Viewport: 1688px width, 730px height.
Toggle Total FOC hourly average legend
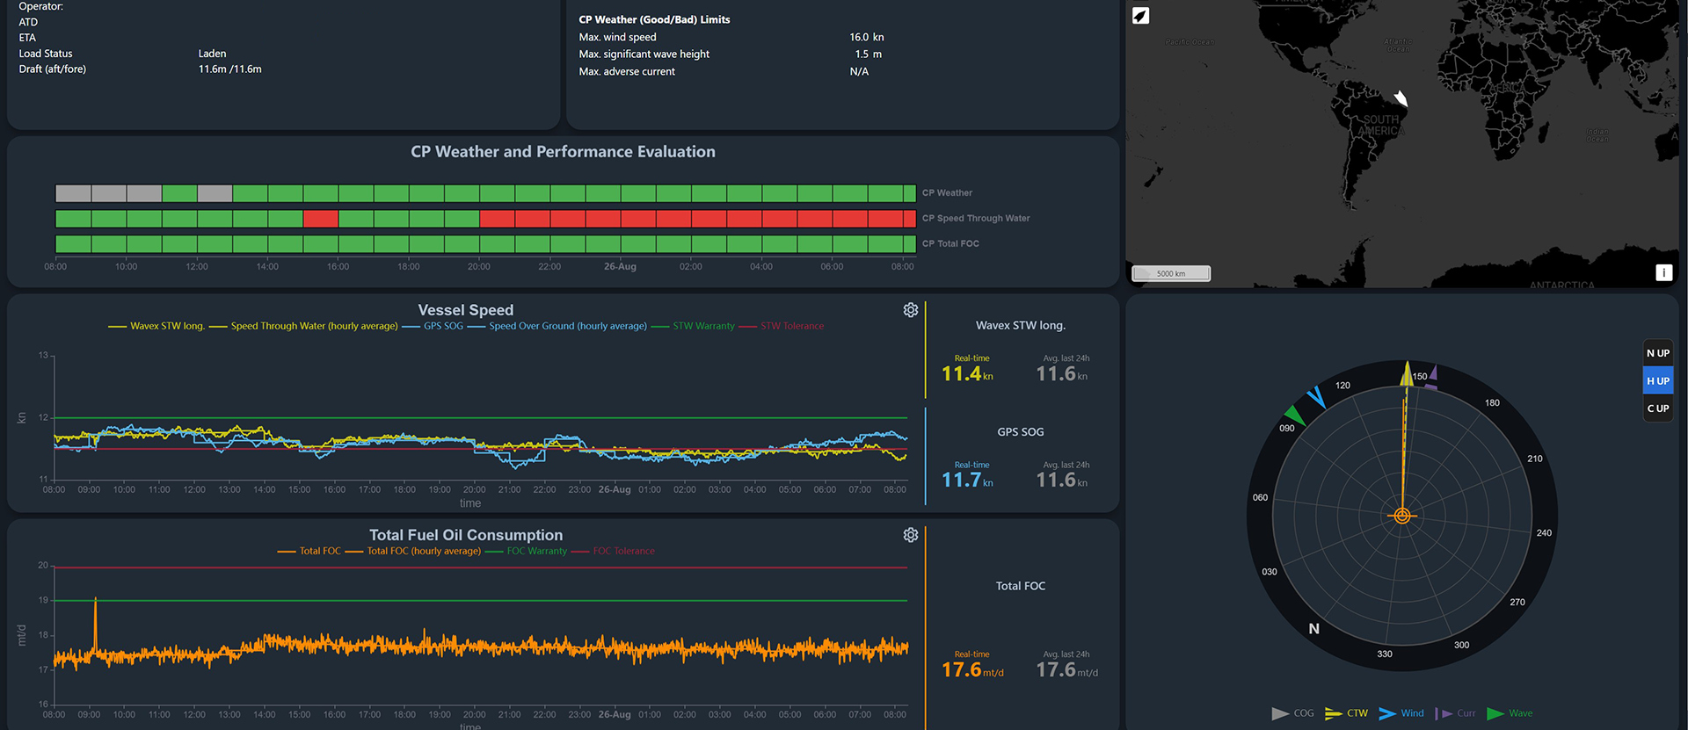(413, 551)
